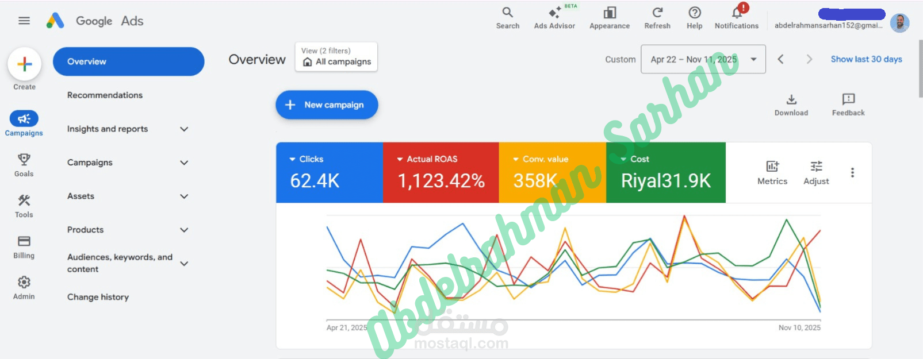Screen dimensions: 923x359
Task: Change the Cost metric card
Action: pyautogui.click(x=666, y=172)
